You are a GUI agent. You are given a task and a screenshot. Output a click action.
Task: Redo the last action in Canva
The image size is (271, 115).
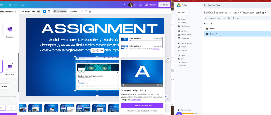coord(16,5)
